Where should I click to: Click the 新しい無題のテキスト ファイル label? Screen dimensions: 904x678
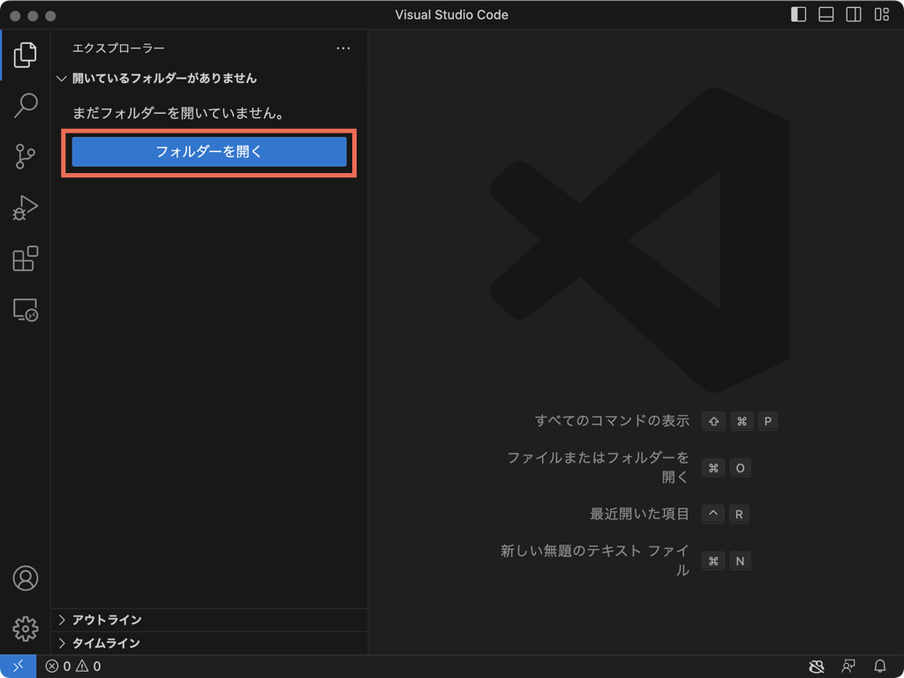pyautogui.click(x=595, y=561)
